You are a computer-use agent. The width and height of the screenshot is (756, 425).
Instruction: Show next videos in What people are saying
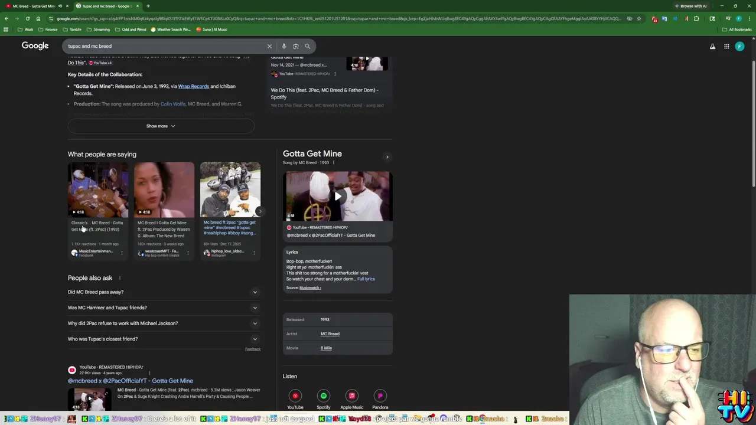259,211
